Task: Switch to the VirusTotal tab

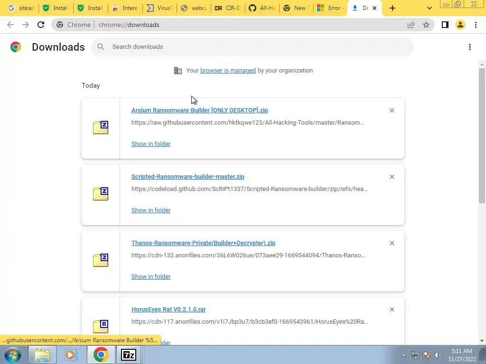Action: [x=159, y=8]
